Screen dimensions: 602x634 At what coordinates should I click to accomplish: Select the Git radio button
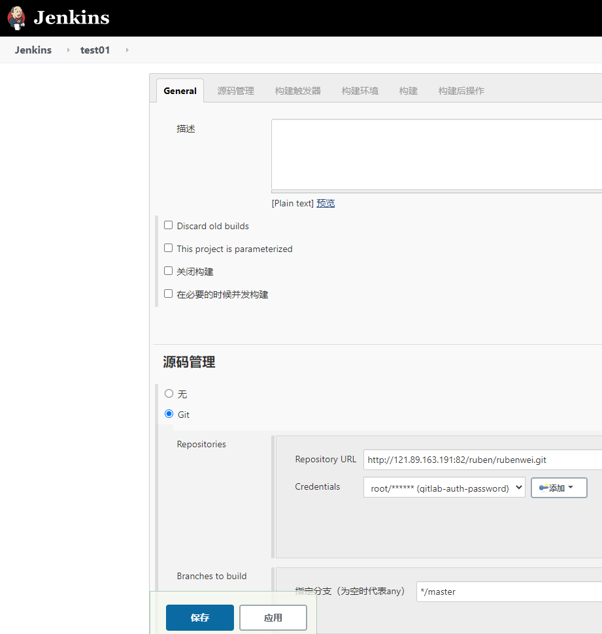169,414
